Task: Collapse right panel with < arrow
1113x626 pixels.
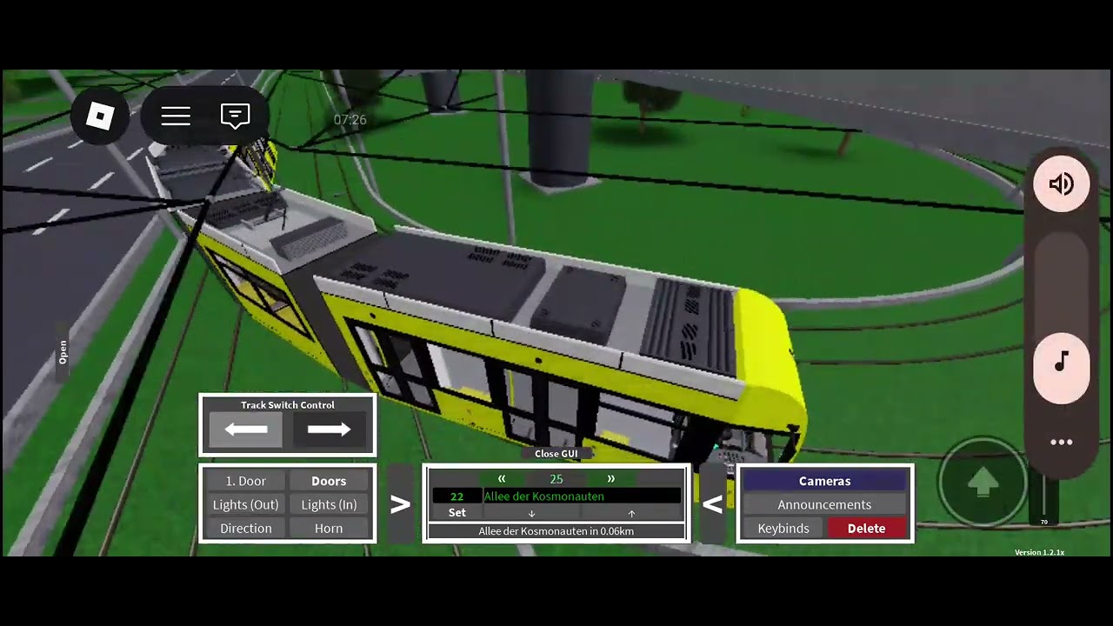Action: coord(712,504)
